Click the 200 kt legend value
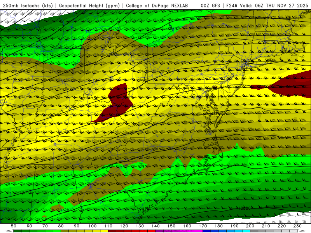Screen dimensions: 311x233 coord(250,226)
